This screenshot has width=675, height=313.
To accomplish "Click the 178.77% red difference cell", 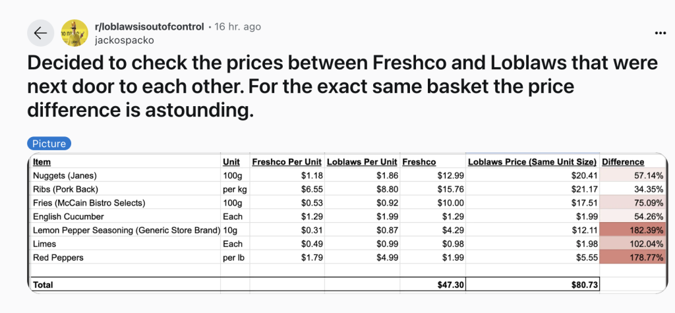I will 632,258.
